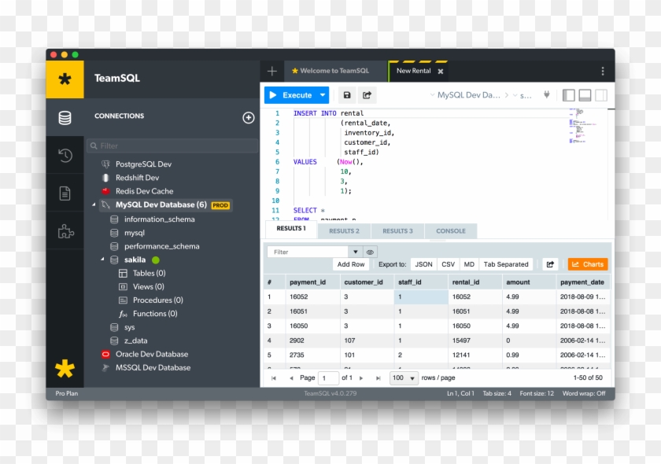Open the Charts view
This screenshot has width=661, height=464.
tap(588, 264)
